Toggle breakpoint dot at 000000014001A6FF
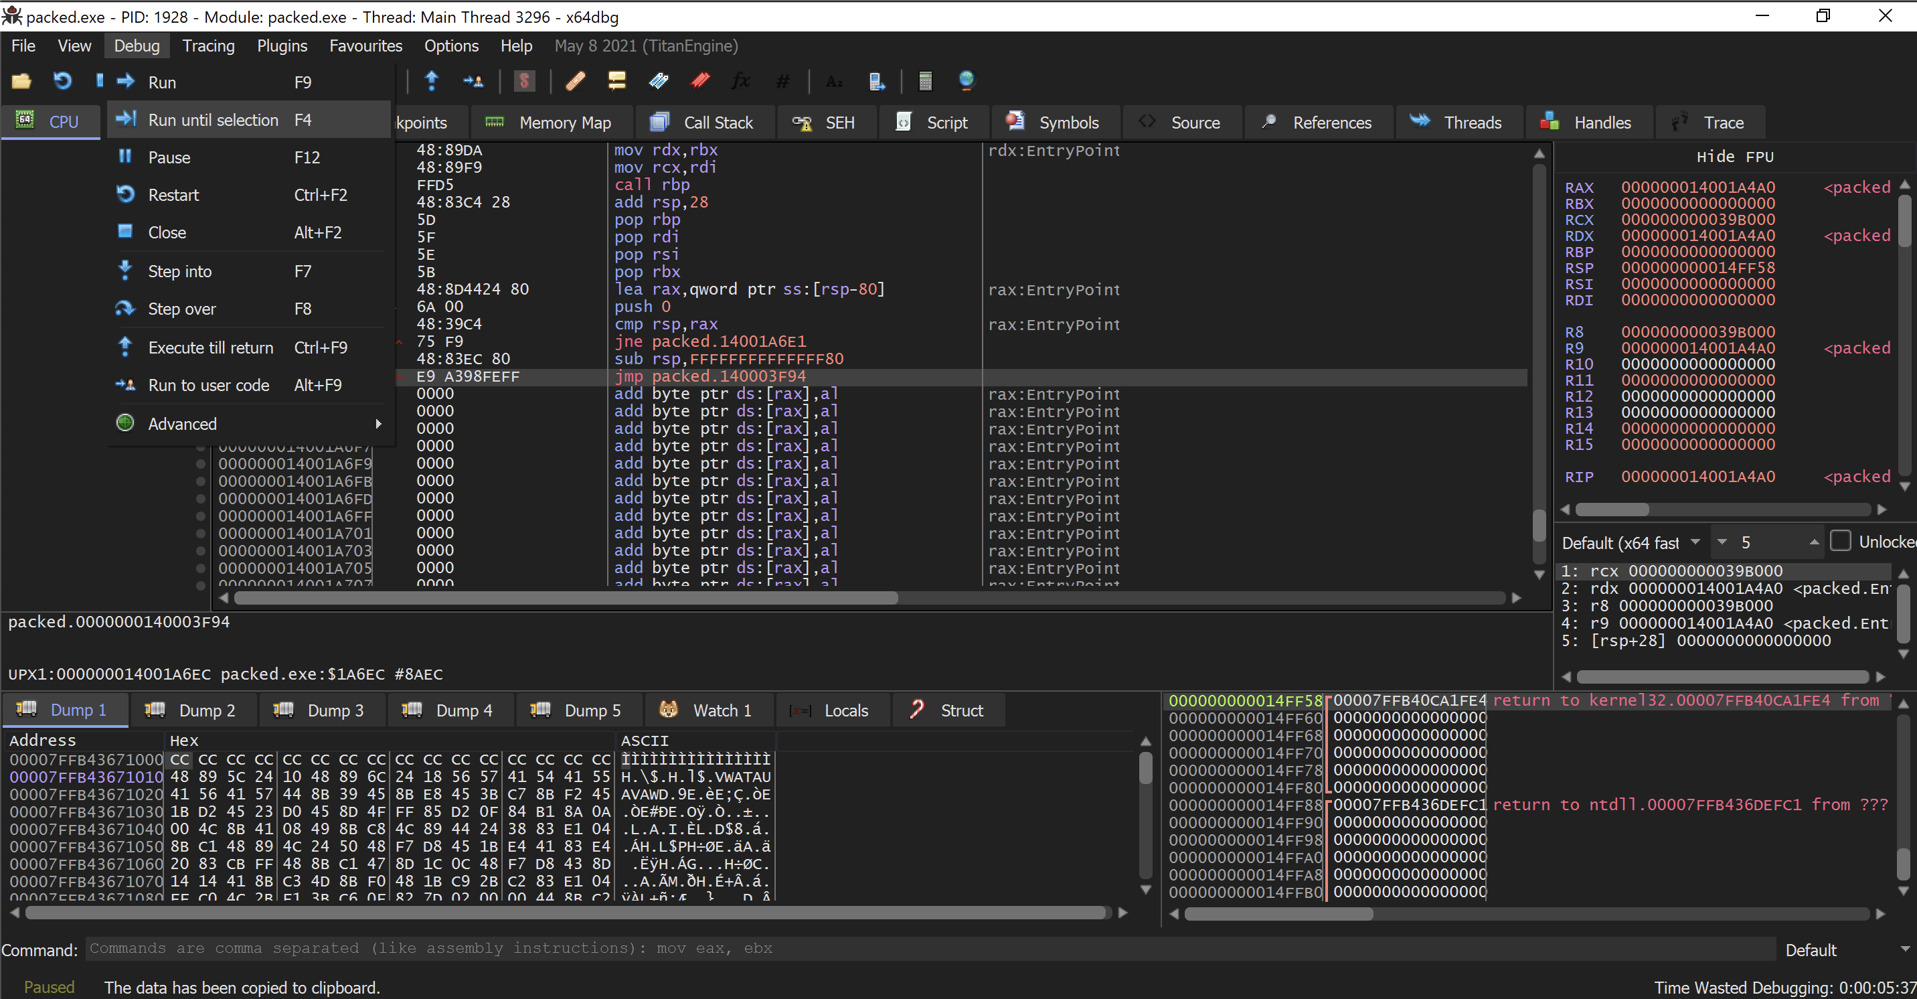The width and height of the screenshot is (1917, 999). click(200, 516)
